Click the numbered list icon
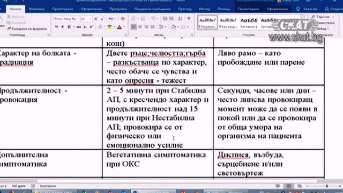343x193 pixels. tap(143, 19)
